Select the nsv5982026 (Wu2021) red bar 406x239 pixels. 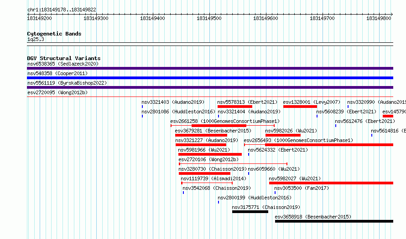tap(283, 135)
